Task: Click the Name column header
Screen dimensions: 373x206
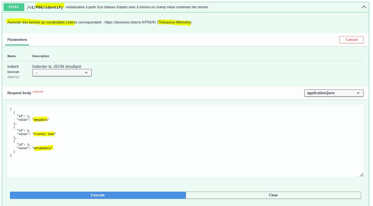Action: point(12,56)
